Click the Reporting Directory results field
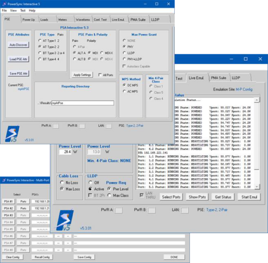 click(83, 103)
